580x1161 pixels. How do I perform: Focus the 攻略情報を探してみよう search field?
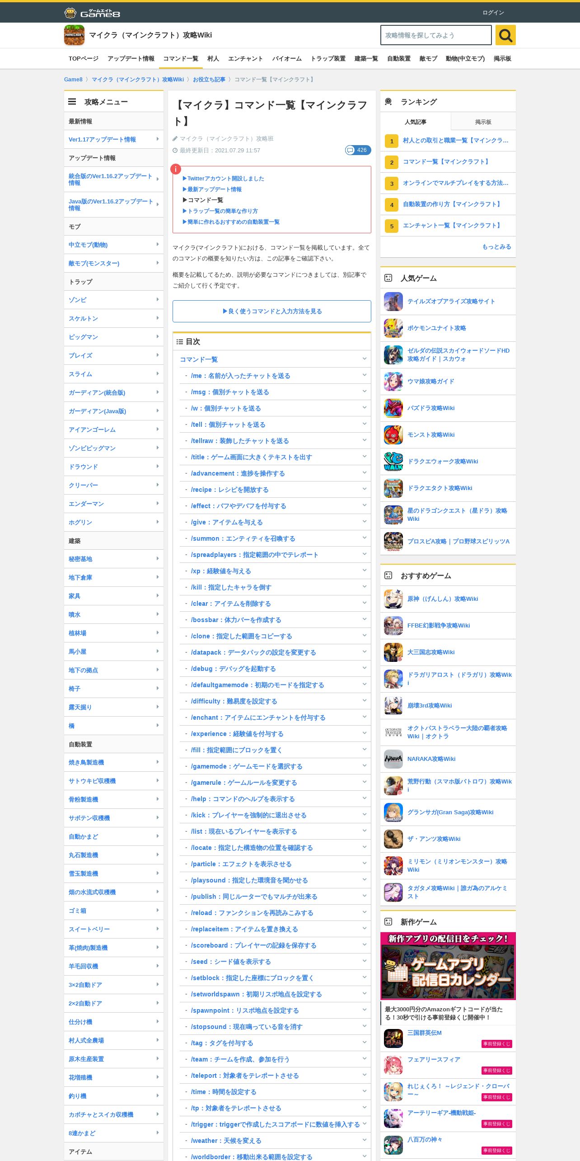point(436,35)
